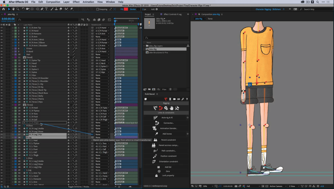Open Duik help question mark

pyautogui.click(x=187, y=99)
